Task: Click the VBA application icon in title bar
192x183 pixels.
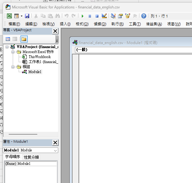Action: 8,7
